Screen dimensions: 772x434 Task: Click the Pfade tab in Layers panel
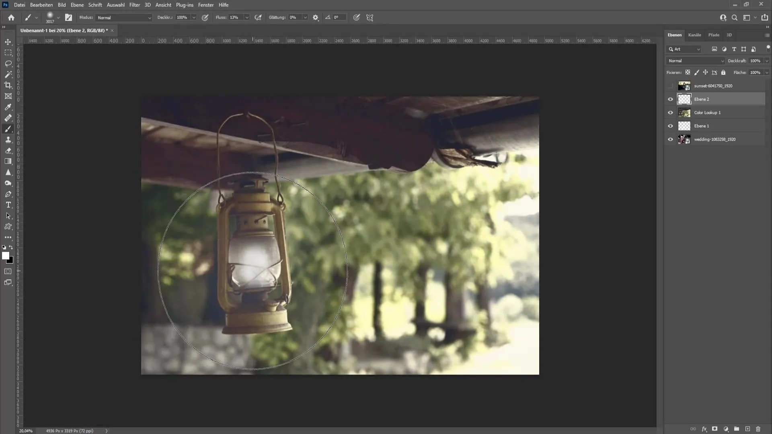click(714, 35)
